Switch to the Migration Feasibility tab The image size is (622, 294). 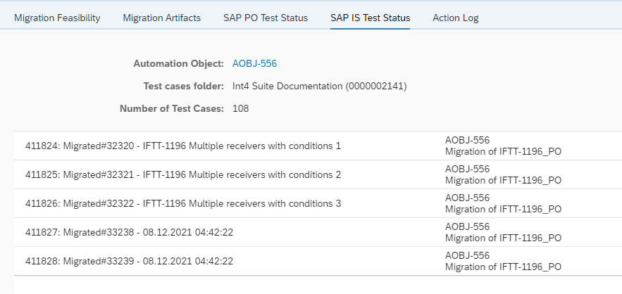[x=57, y=18]
